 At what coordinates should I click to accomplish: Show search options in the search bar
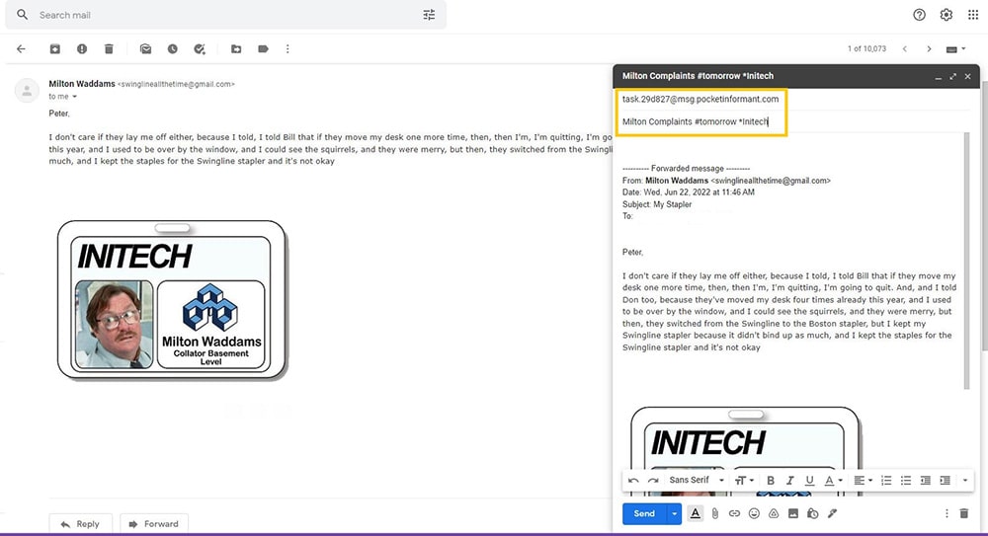click(429, 15)
